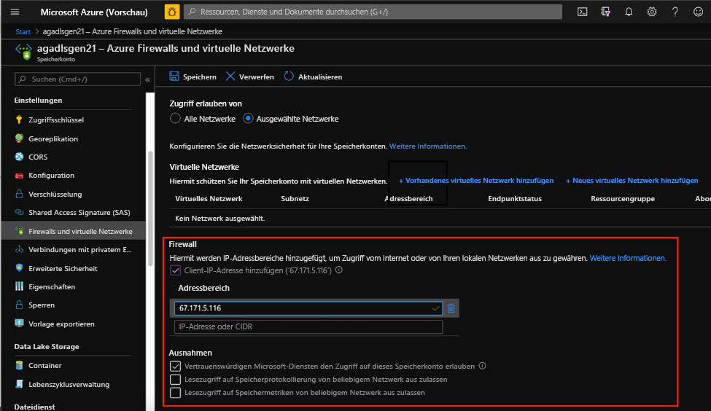The height and width of the screenshot is (411, 711).
Task: Enable Lesezugriff auf Speicherprotokollierung checkbox
Action: (175, 379)
